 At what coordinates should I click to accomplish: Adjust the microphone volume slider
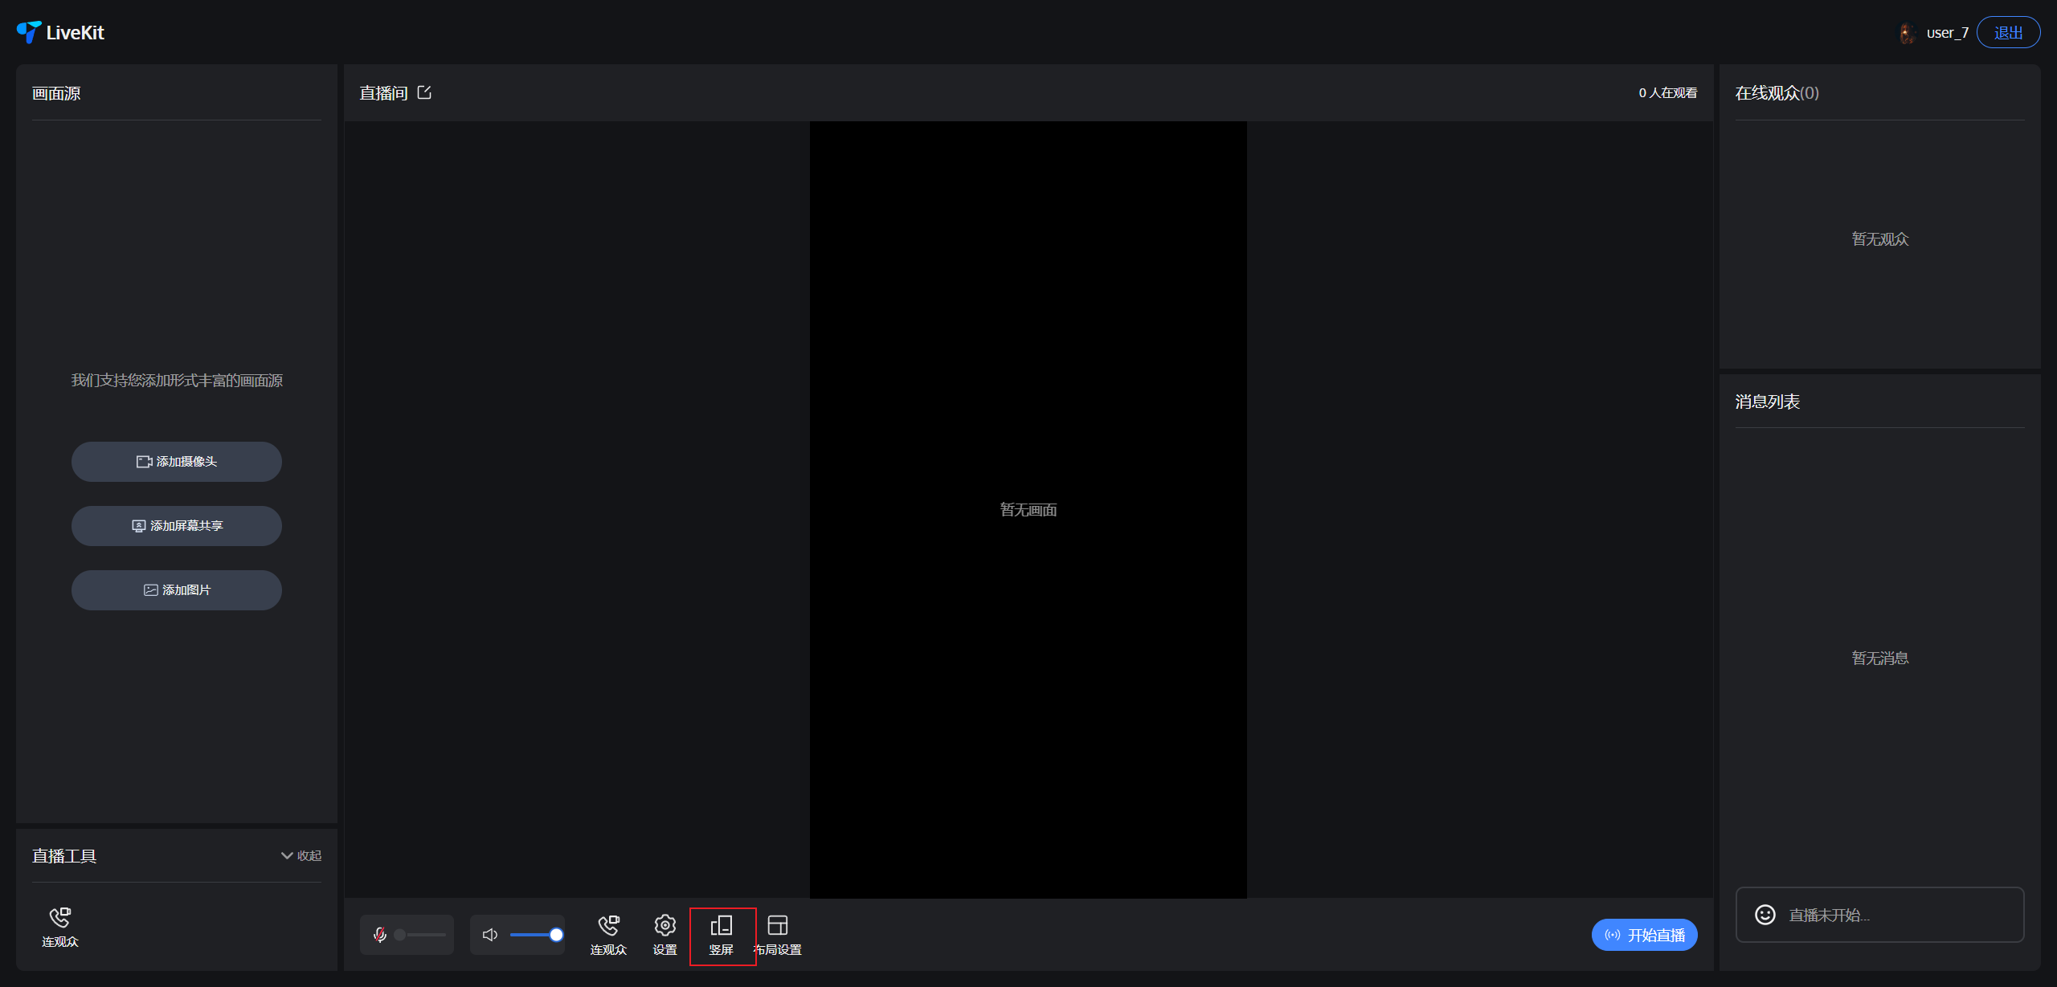(x=420, y=935)
